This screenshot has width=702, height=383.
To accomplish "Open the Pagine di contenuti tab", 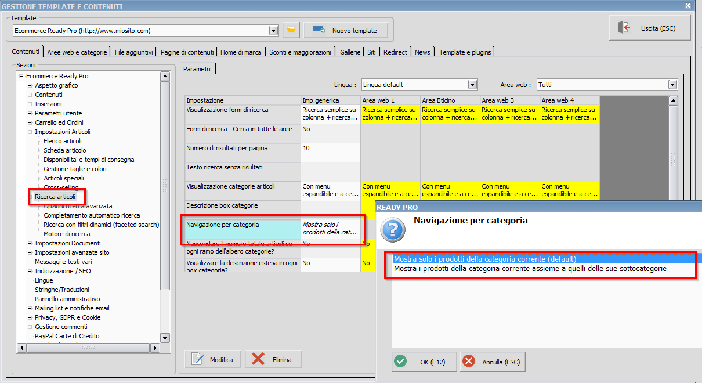I will 187,52.
